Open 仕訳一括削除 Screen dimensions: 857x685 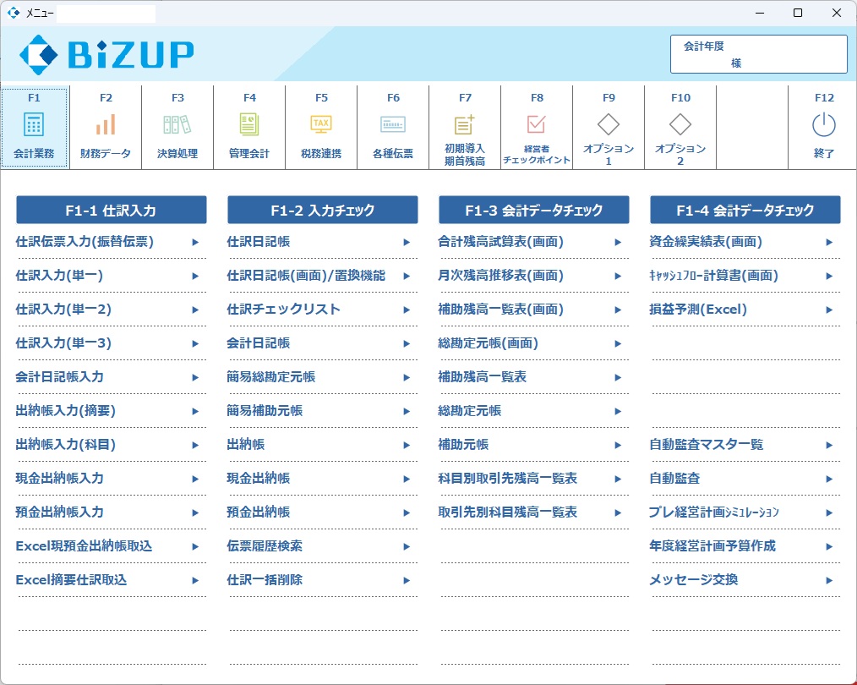[265, 580]
